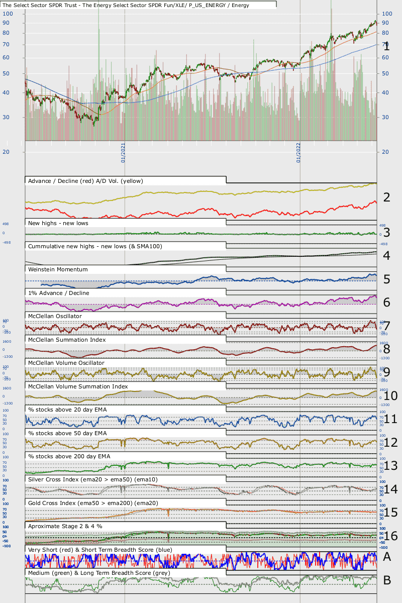Click panel number 12 beside 50 day EMA chart
This screenshot has height=603, width=402.
390,442
